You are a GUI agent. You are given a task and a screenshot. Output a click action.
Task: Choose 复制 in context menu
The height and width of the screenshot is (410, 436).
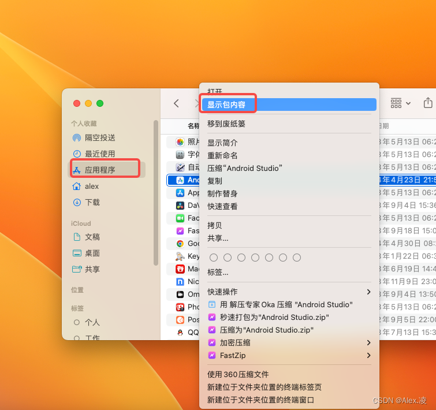pyautogui.click(x=289, y=181)
